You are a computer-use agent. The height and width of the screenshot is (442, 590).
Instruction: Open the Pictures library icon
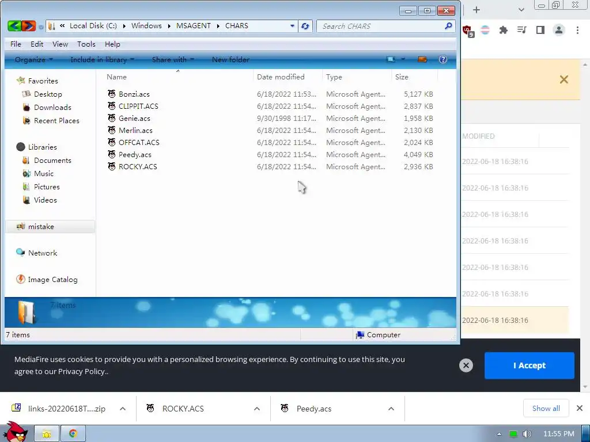(27, 186)
